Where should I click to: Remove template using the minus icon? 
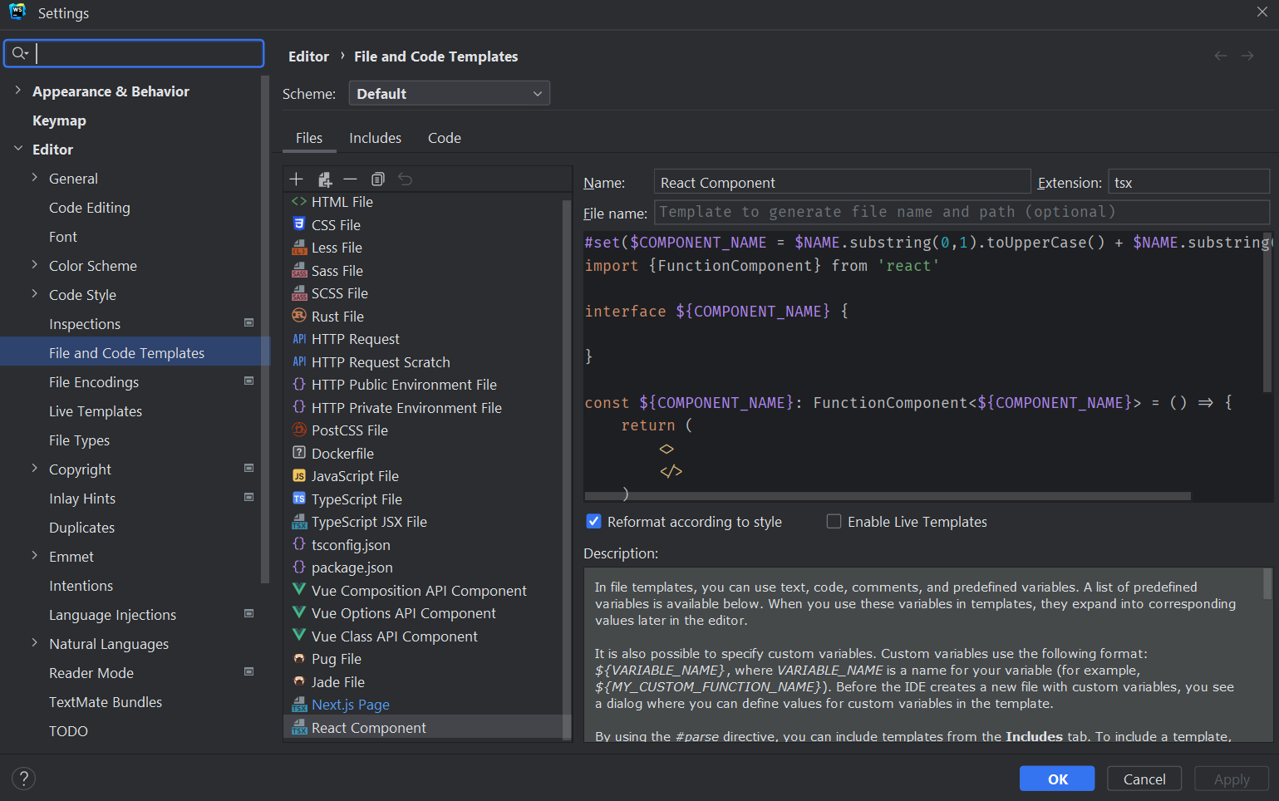click(350, 179)
